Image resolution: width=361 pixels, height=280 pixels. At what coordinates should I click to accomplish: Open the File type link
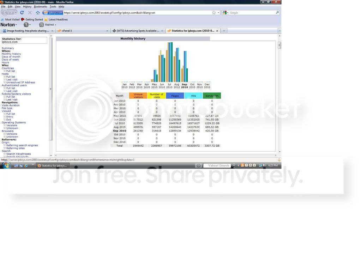(7, 108)
